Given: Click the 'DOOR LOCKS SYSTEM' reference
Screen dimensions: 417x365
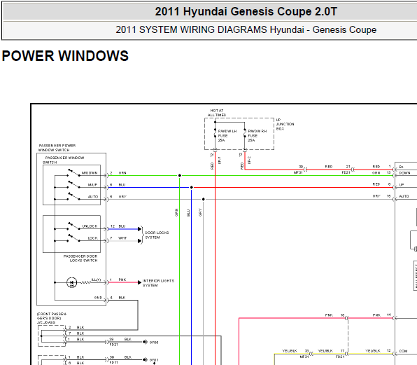Looking at the screenshot, I should [157, 235].
